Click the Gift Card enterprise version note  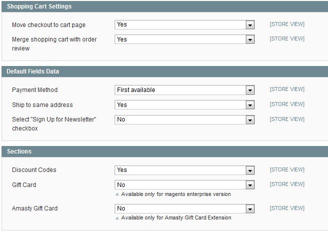[175, 194]
